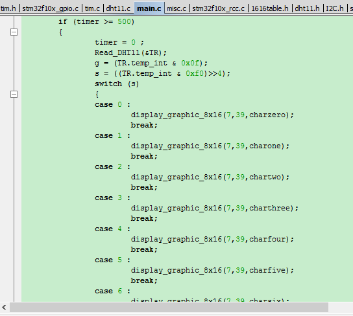Click the line 'if (timer >= 500)'
Viewport: 353px width, 316px height.
[96, 22]
